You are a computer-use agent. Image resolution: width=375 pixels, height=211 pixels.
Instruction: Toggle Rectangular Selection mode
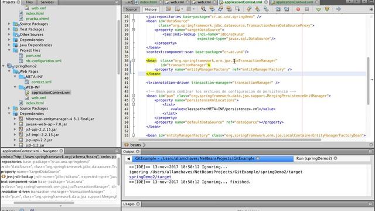tap(237, 9)
